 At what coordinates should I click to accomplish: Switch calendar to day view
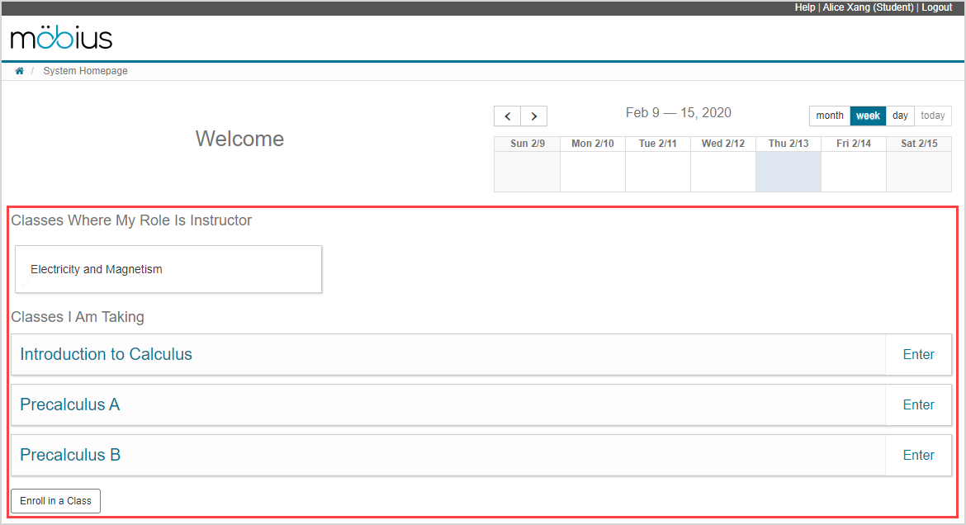point(900,116)
